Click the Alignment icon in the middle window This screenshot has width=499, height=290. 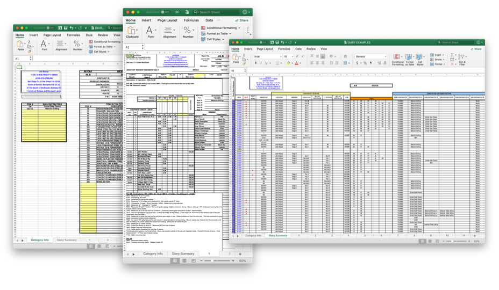click(168, 30)
